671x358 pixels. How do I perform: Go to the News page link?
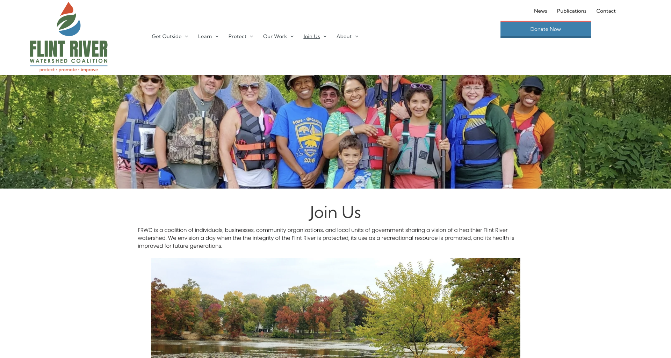coord(540,11)
